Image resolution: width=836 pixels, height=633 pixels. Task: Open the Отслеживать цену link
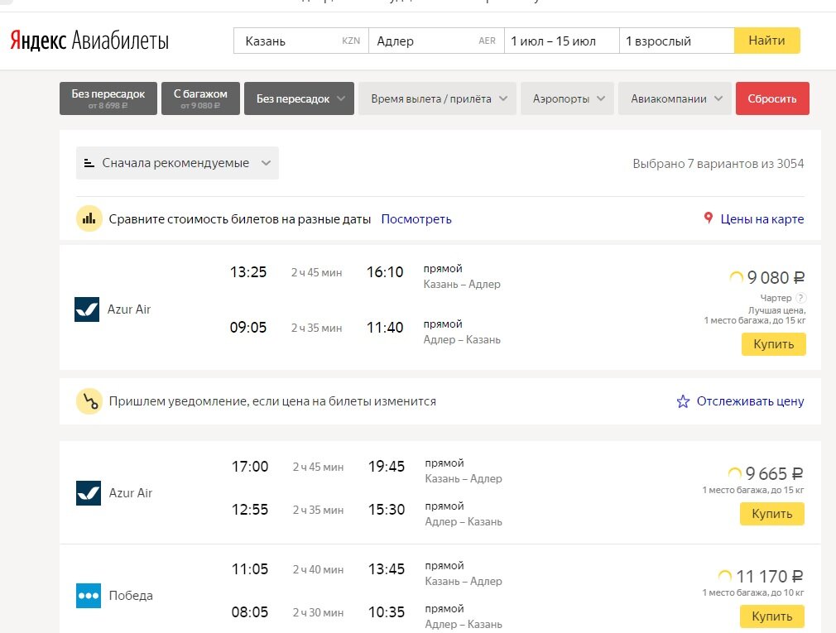(x=750, y=401)
